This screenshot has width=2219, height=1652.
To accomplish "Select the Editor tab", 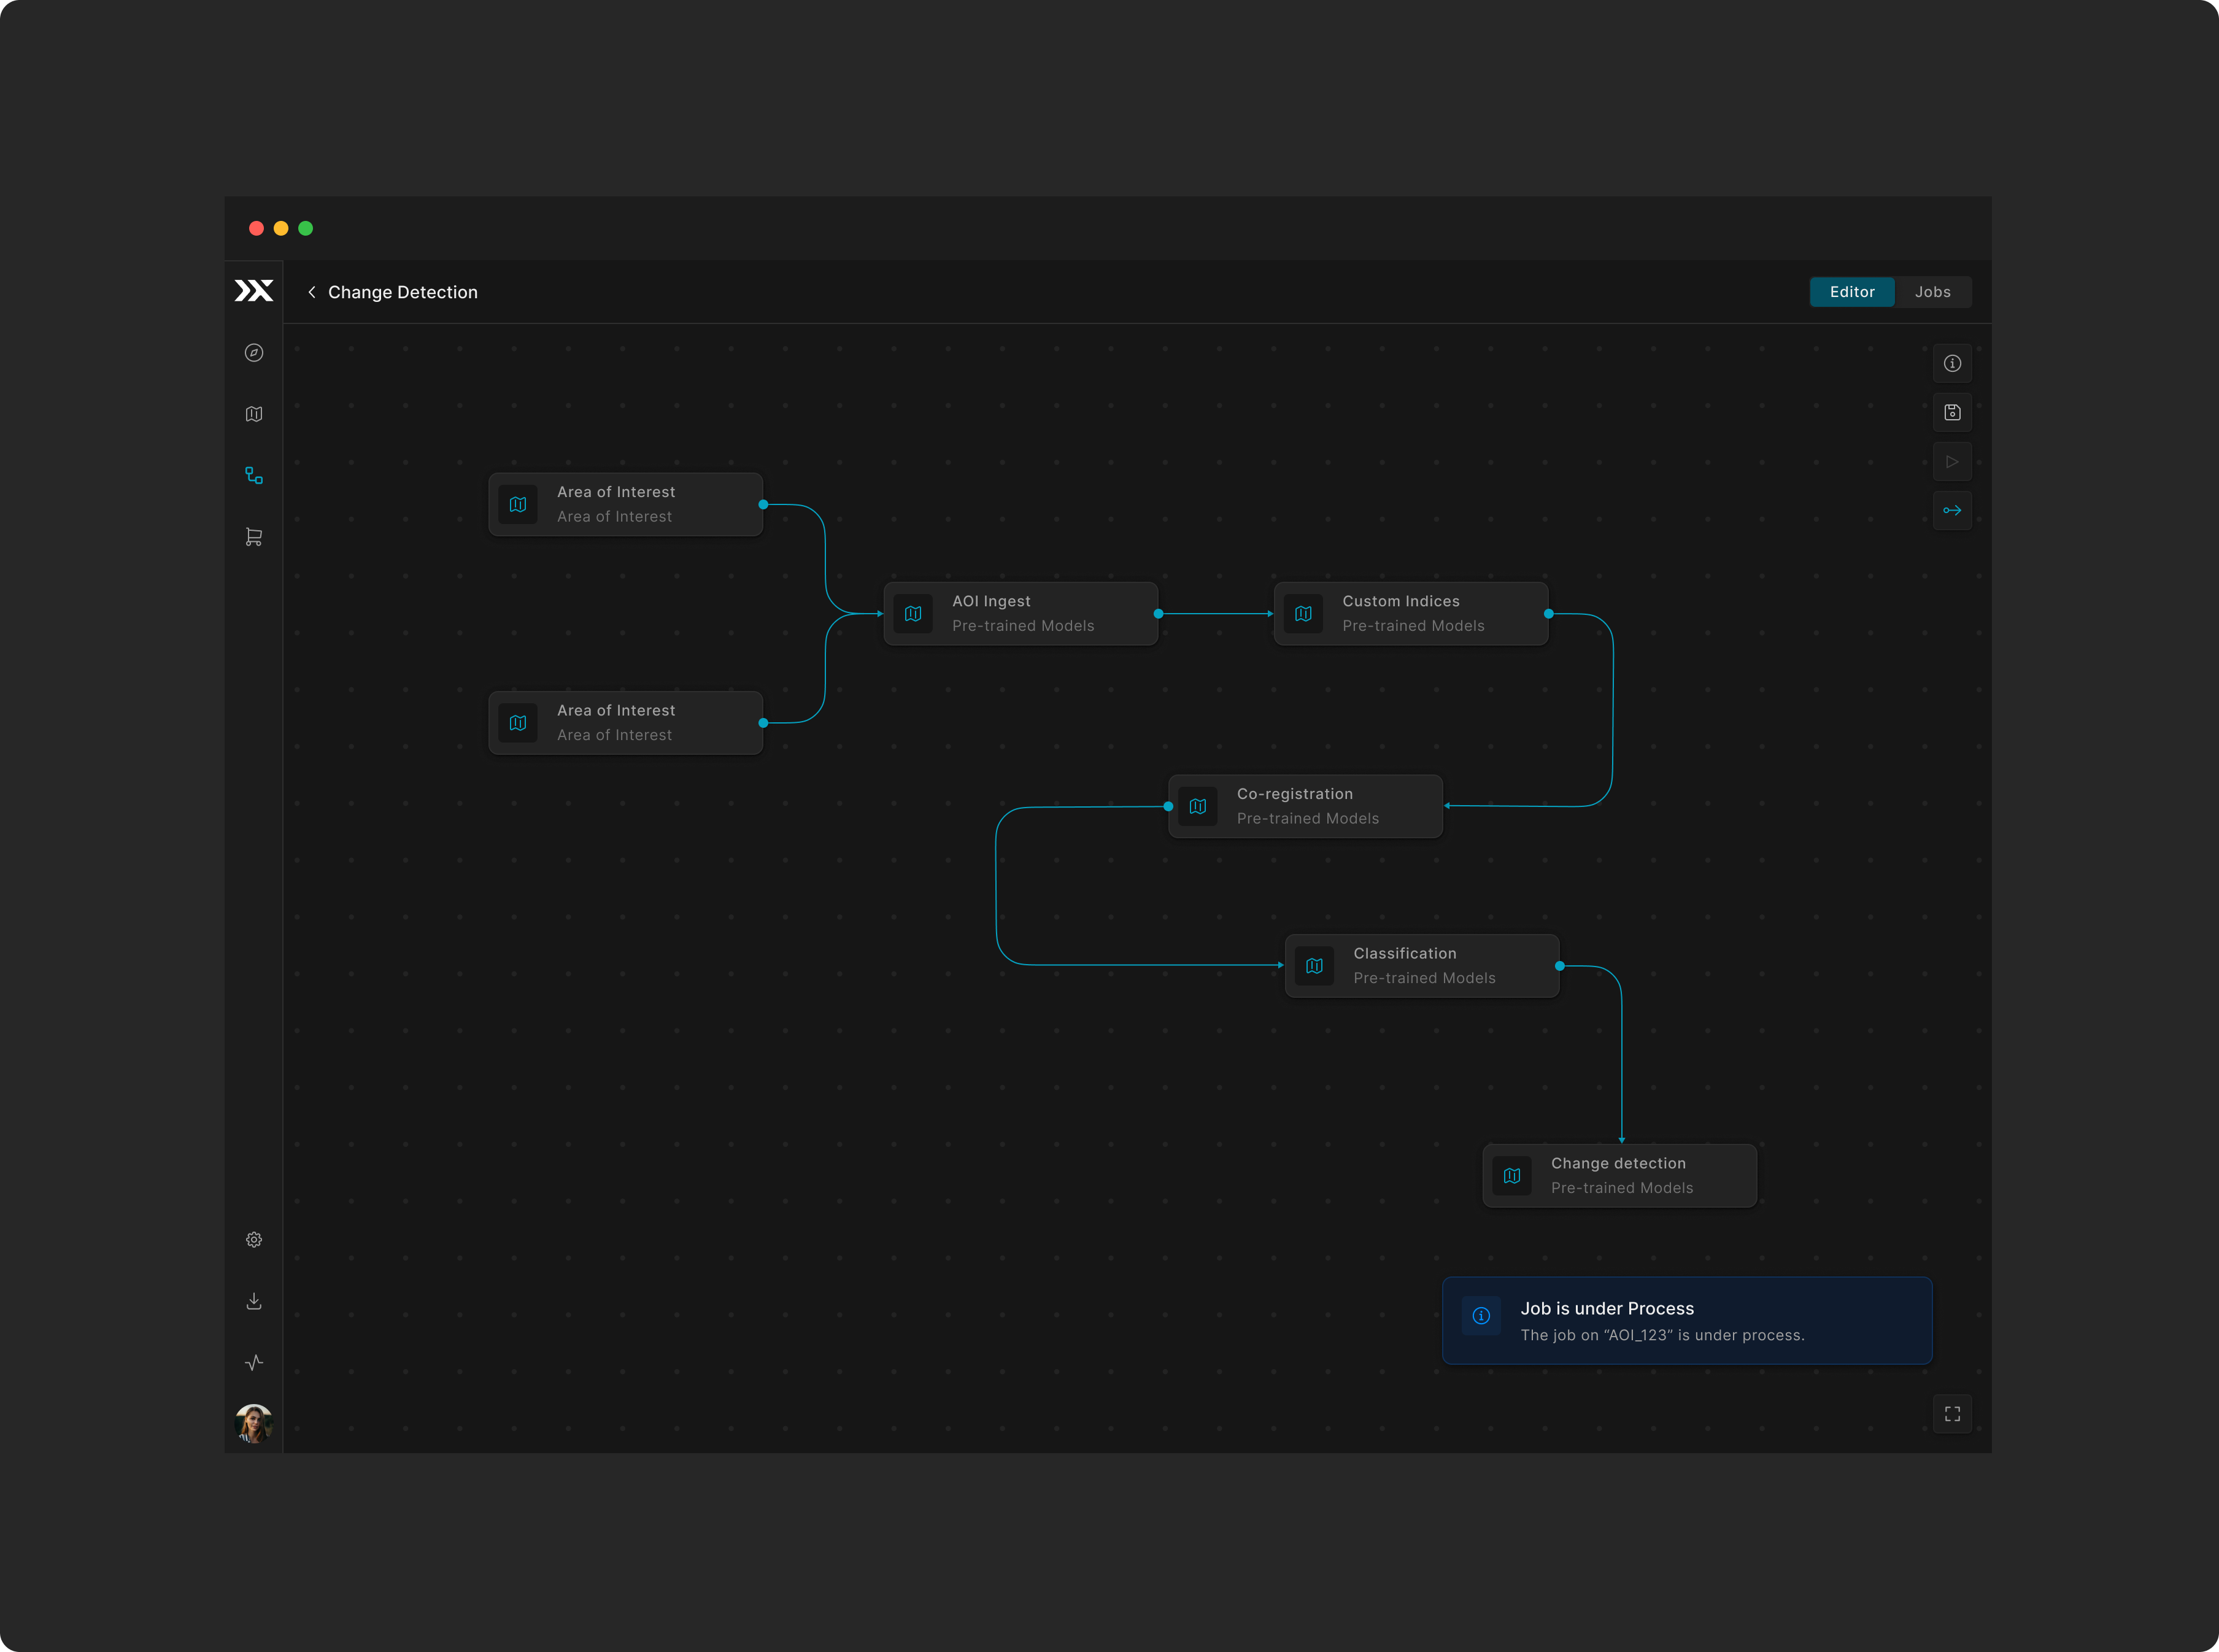I will [1851, 292].
